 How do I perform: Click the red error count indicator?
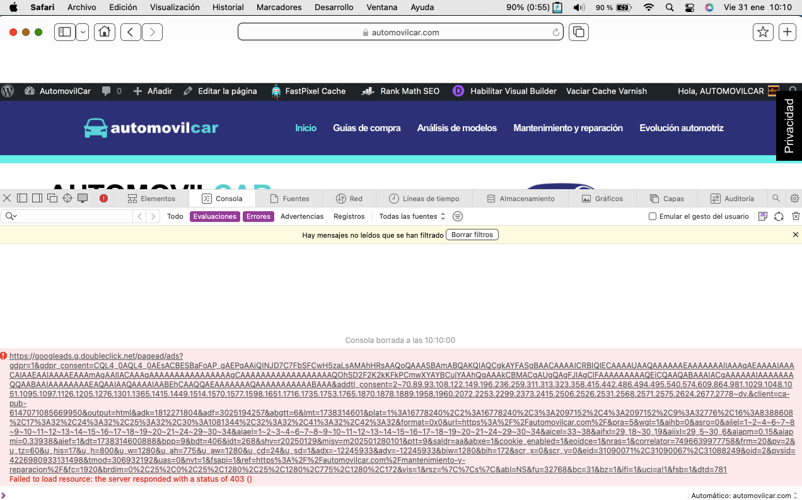[103, 198]
